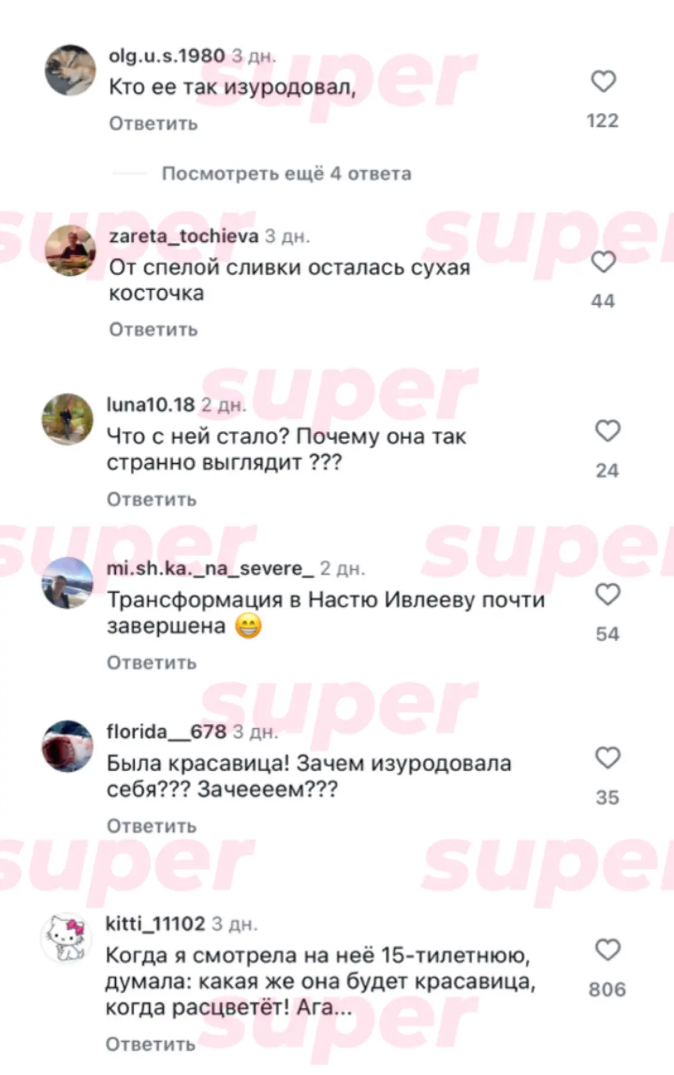This screenshot has height=1075, width=674.
Task: Open kitti_11102's Hello Kitty avatar
Action: pos(66,938)
